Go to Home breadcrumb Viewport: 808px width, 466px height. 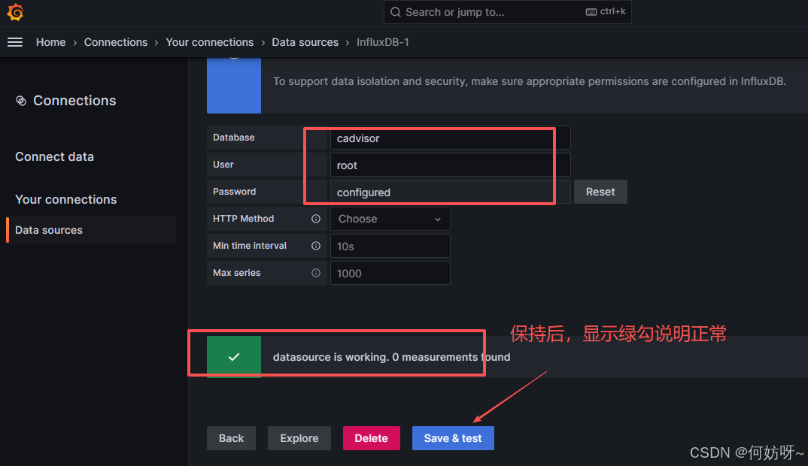click(x=50, y=42)
